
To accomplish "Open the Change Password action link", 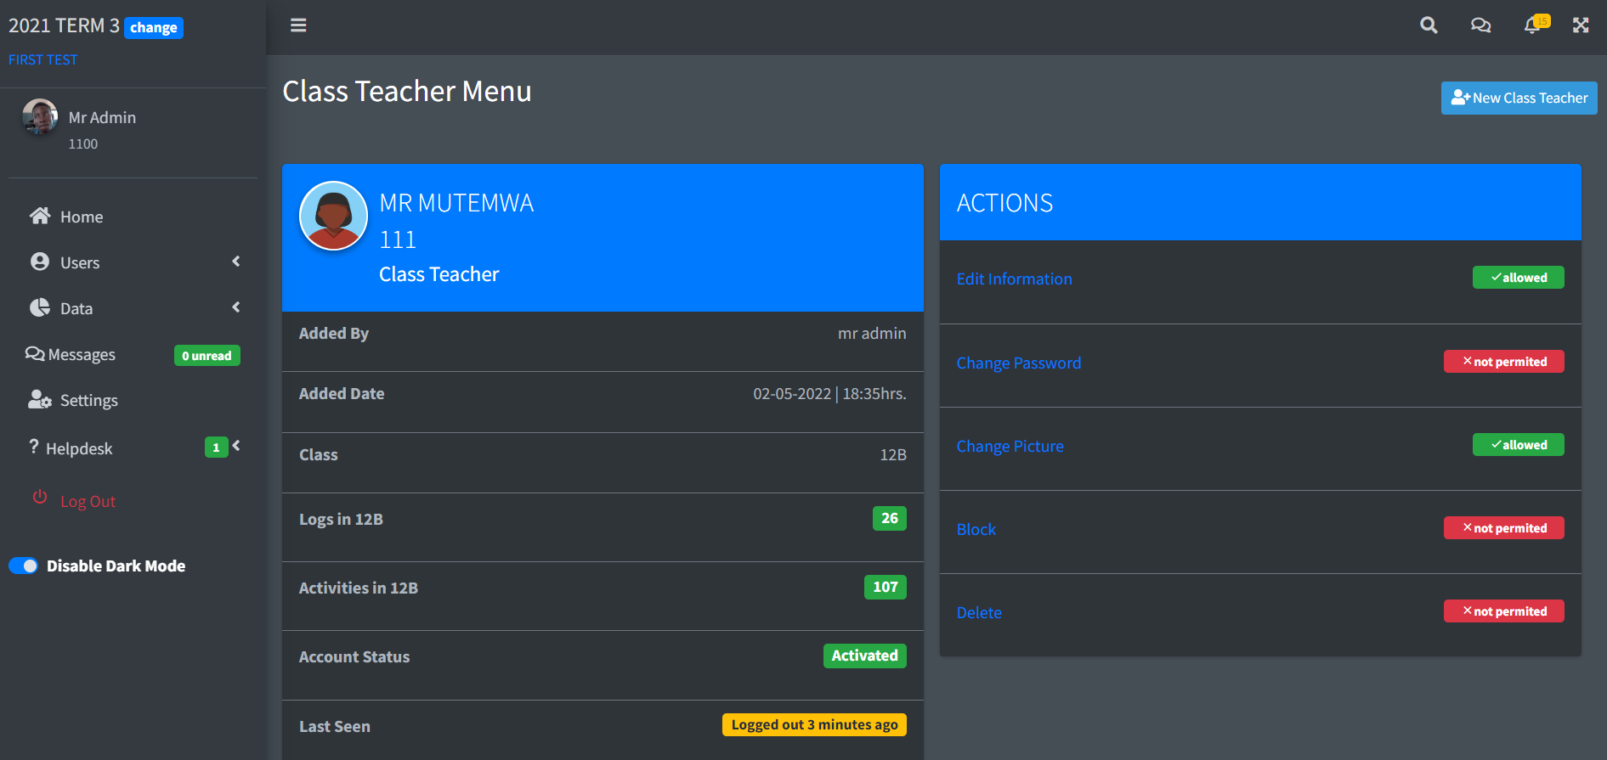I will tap(1018, 363).
